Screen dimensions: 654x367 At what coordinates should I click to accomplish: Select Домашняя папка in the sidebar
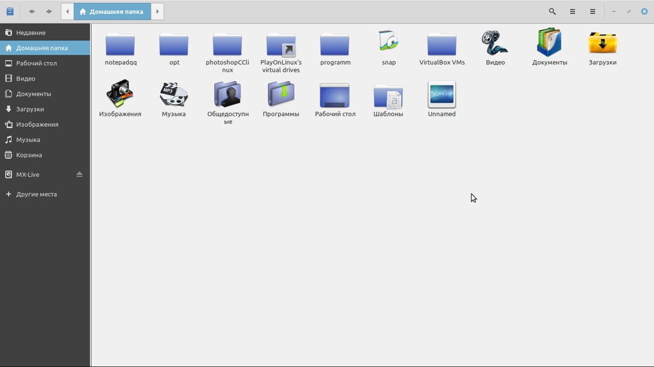point(45,48)
